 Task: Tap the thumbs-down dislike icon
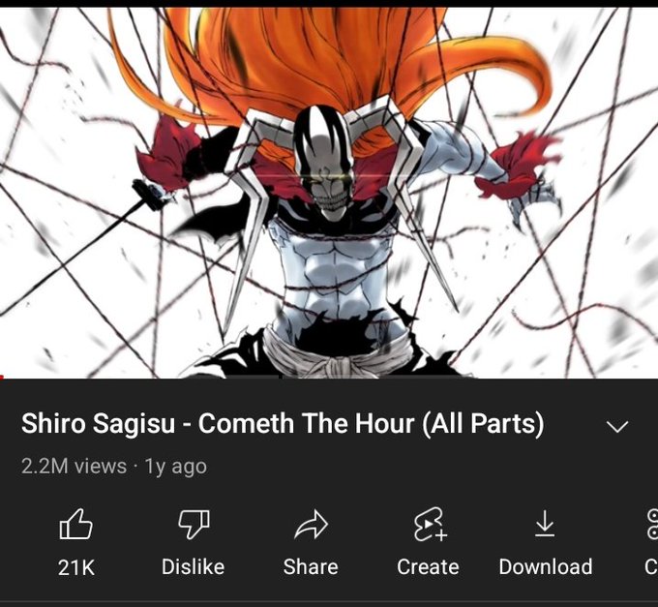pyautogui.click(x=194, y=524)
